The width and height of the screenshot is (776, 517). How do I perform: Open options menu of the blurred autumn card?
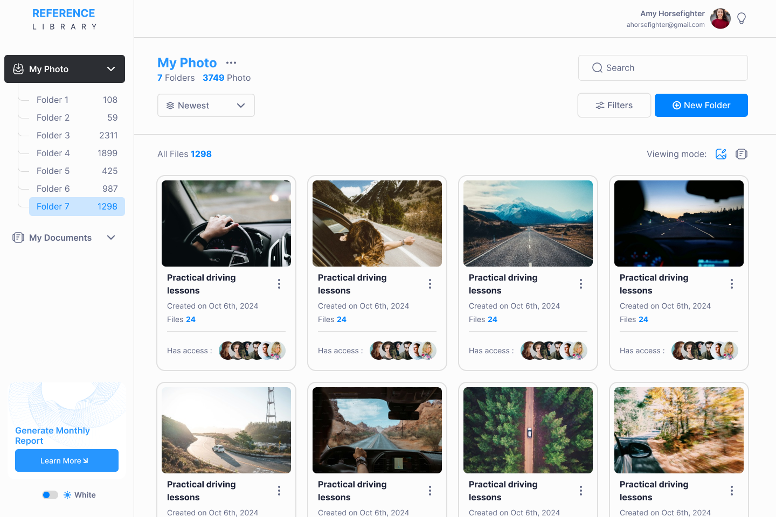coord(732,491)
